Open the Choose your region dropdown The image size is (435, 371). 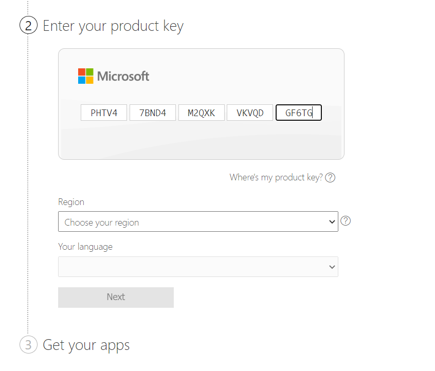point(198,222)
